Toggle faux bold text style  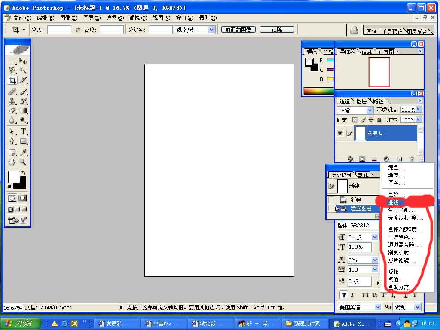pos(344,295)
